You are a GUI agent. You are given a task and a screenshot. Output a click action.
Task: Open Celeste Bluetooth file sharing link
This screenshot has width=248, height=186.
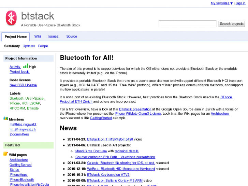click(121, 163)
